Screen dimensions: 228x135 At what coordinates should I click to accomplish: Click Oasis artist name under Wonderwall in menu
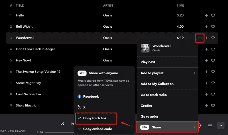pos(156,51)
